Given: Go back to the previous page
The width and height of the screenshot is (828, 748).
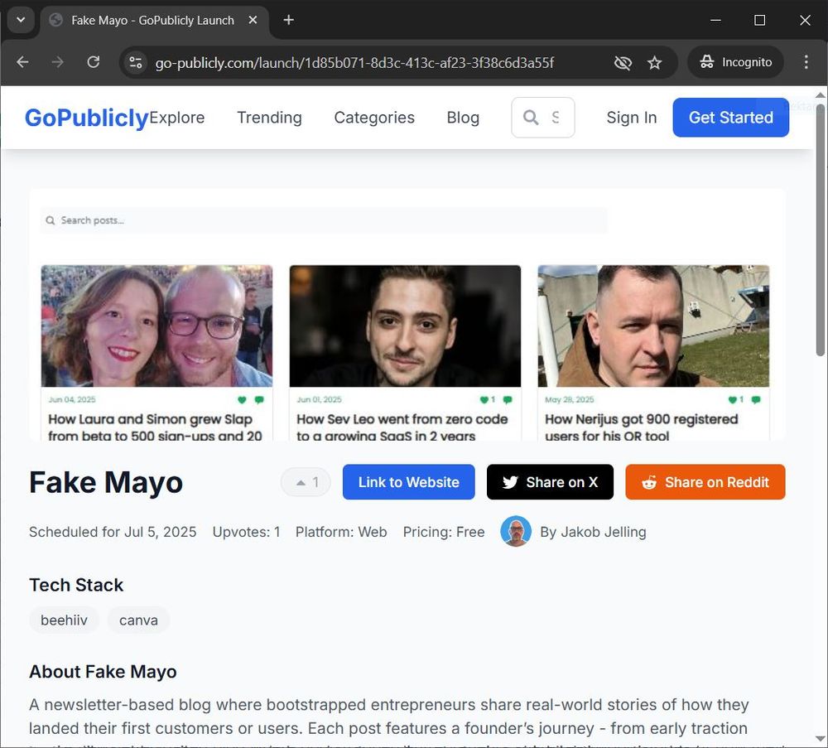Looking at the screenshot, I should [22, 62].
